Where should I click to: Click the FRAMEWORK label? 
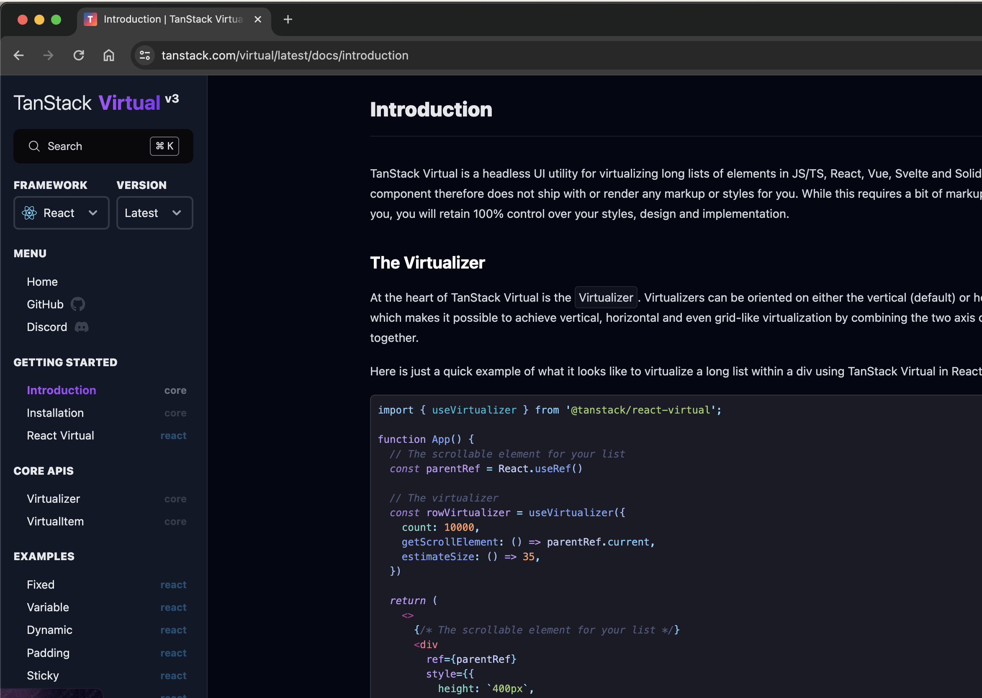[x=50, y=185]
